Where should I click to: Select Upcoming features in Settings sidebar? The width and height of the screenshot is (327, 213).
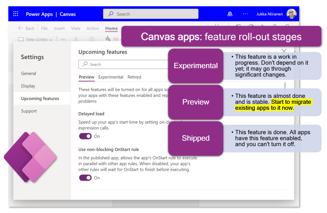click(x=42, y=98)
